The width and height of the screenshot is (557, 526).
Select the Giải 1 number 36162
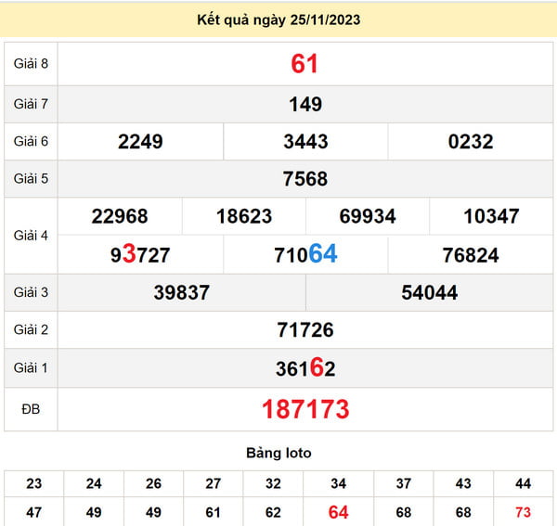click(304, 368)
